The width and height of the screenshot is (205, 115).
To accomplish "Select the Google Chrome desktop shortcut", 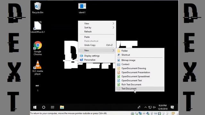I will click(x=38, y=48).
